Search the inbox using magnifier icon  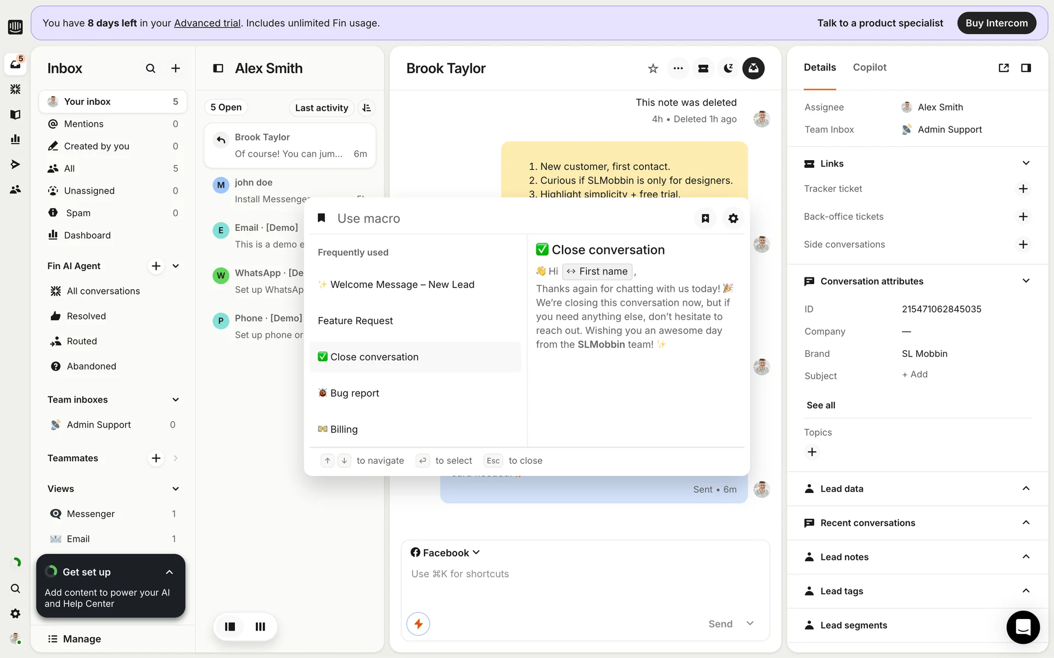click(150, 69)
